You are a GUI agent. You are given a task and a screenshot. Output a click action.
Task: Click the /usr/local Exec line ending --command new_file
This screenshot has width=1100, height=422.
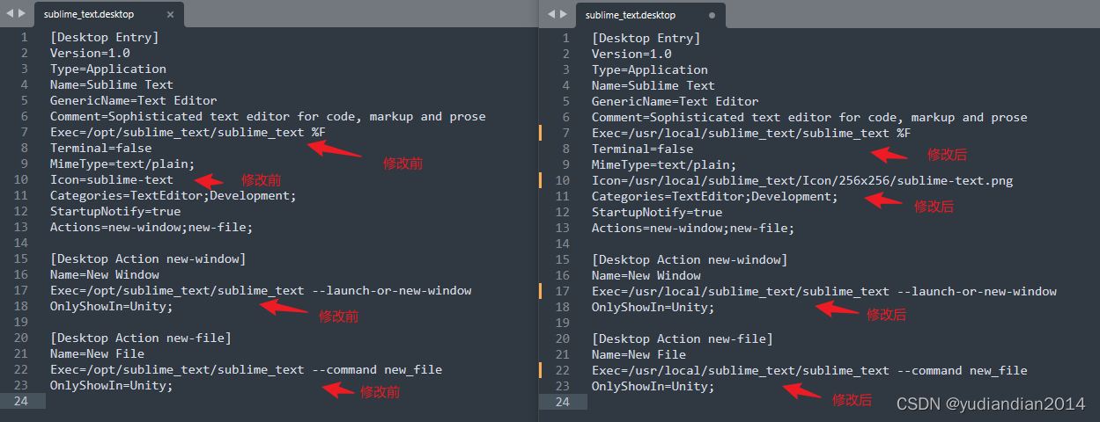[809, 370]
